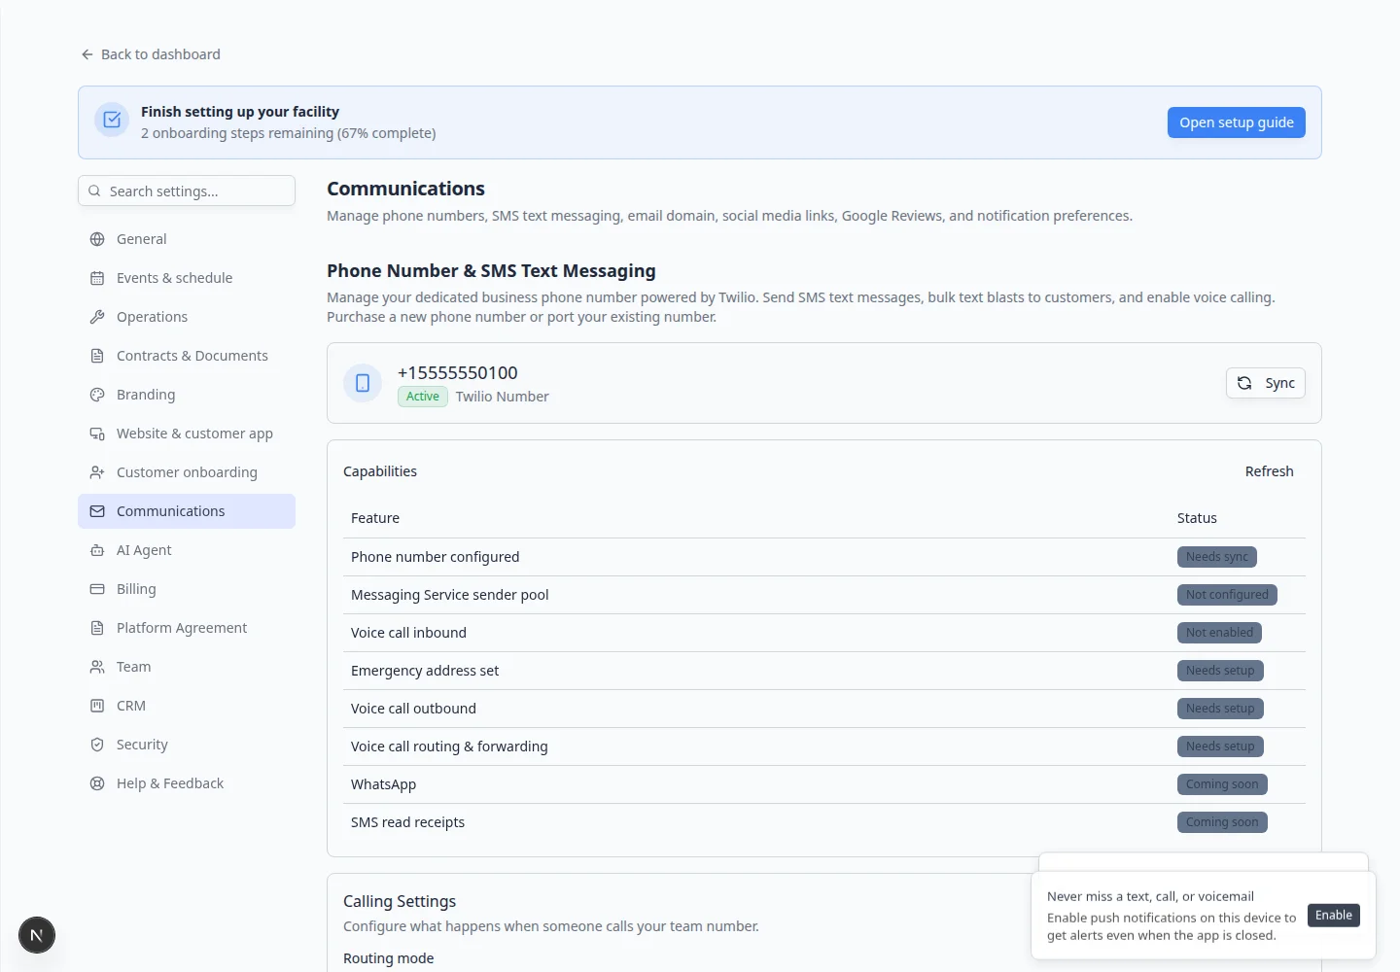This screenshot has height=972, width=1400.
Task: Click the Coming soon badge for WhatsApp
Action: [1222, 784]
